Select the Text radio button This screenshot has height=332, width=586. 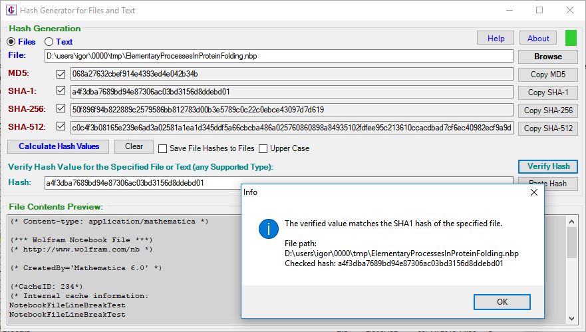[48, 42]
